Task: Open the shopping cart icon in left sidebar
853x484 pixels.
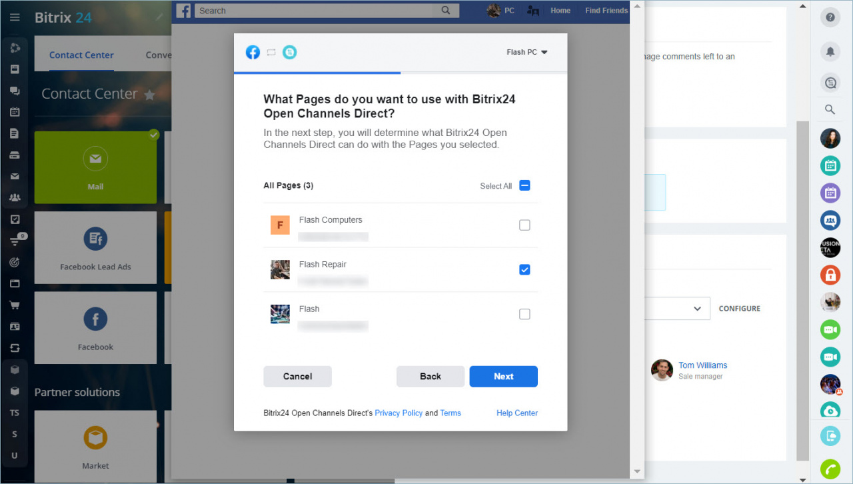Action: (x=15, y=305)
